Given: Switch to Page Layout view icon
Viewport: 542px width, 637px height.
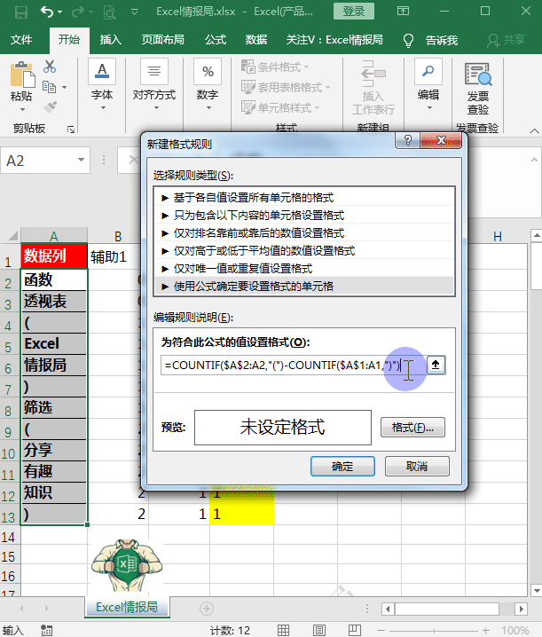Looking at the screenshot, I should [319, 630].
